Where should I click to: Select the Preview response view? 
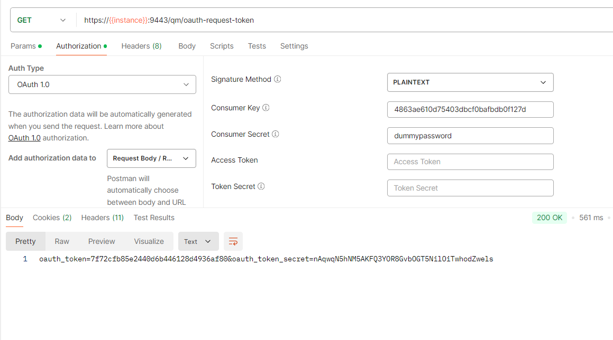[x=102, y=241]
